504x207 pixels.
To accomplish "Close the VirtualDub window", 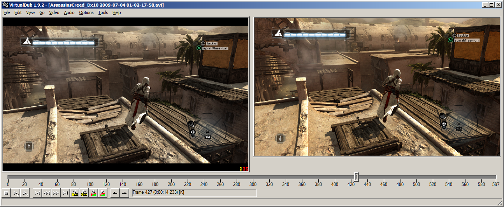I will point(498,5).
